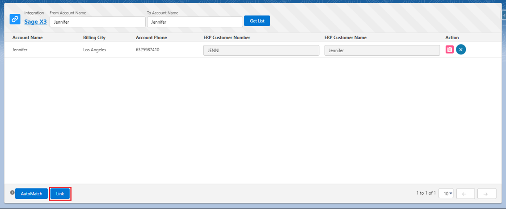
Task: Click the blue integration chain-link icon
Action: tap(15, 19)
